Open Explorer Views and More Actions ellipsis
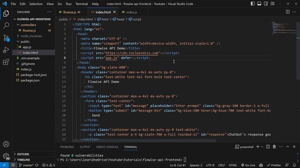 (x=49, y=12)
